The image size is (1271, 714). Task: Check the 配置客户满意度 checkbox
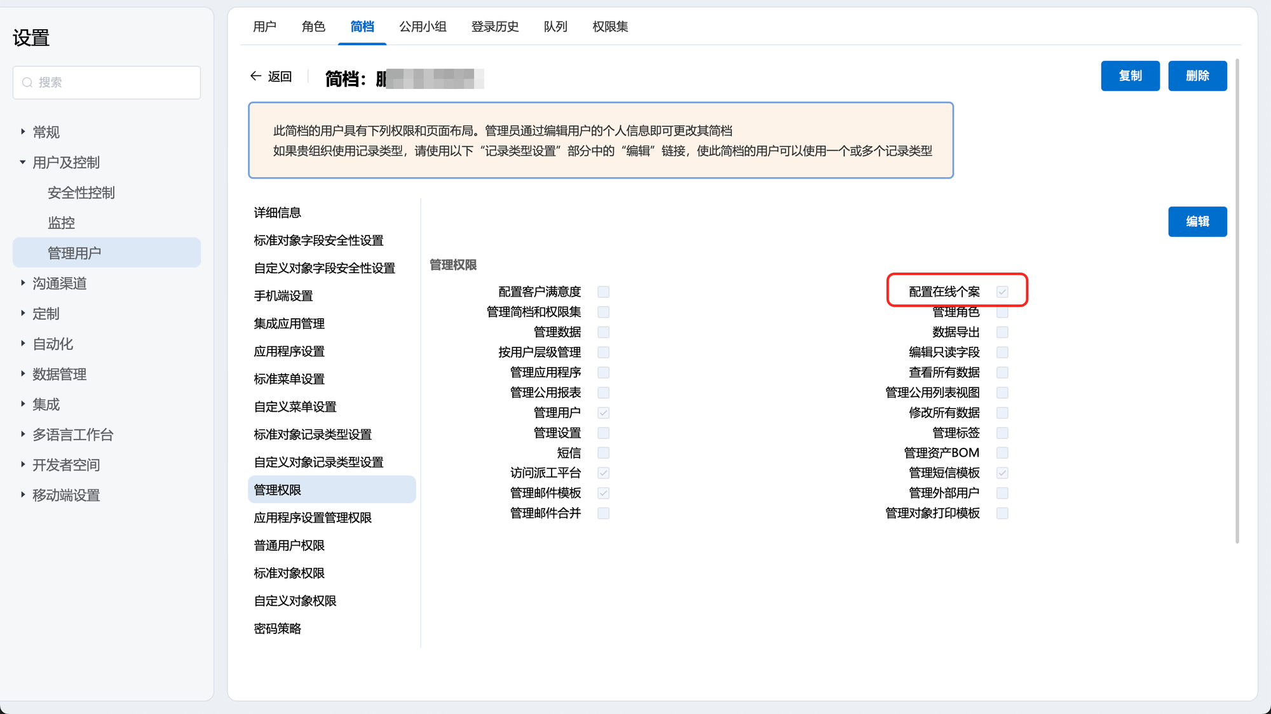[x=604, y=292]
